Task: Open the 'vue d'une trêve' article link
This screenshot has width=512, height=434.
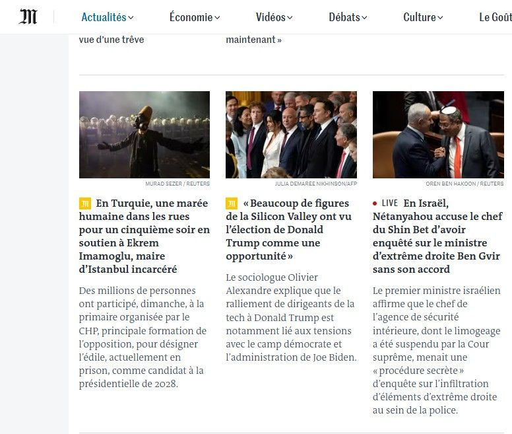Action: point(112,40)
